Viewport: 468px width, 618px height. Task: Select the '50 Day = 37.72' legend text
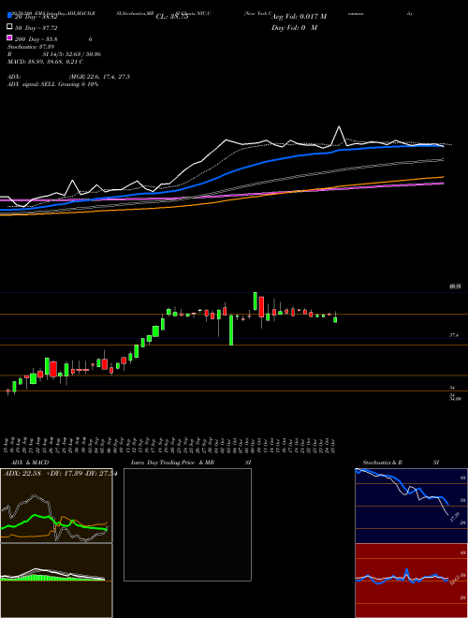pos(37,28)
